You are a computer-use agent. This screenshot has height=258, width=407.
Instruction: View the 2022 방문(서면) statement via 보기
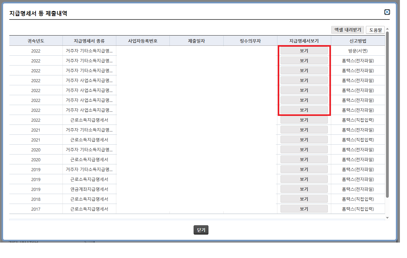(304, 50)
